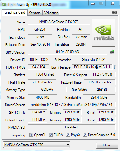
Task: Open the NVIDIA GeForce GTX 970 GPU selector dropdown
Action: coord(37,145)
